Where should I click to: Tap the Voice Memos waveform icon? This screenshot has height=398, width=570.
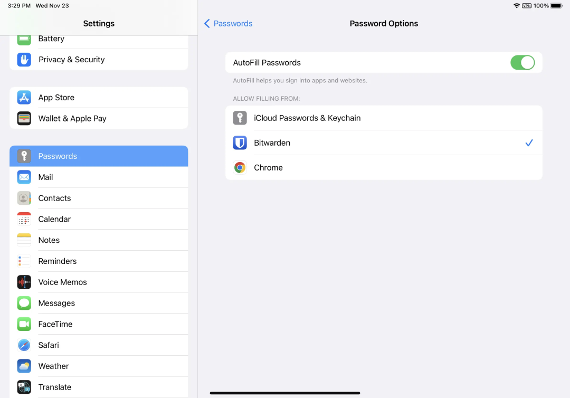point(24,282)
